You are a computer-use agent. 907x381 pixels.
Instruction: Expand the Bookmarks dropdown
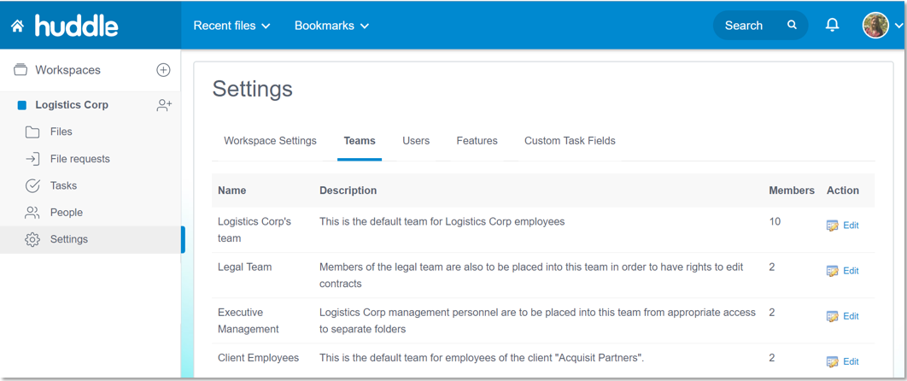[332, 26]
